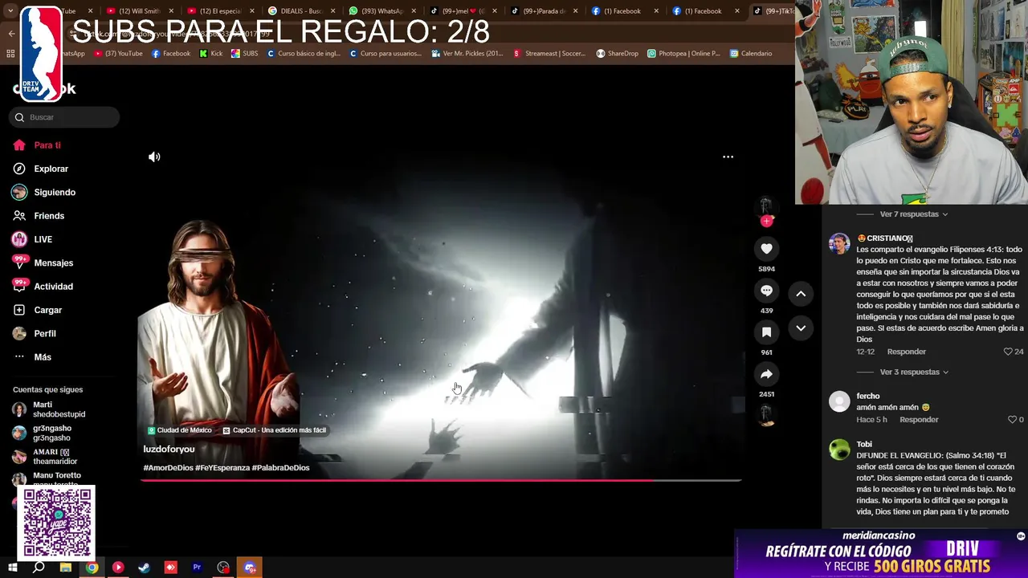The image size is (1028, 578).
Task: Open CRISTIANO commenter's avatar
Action: 839,244
